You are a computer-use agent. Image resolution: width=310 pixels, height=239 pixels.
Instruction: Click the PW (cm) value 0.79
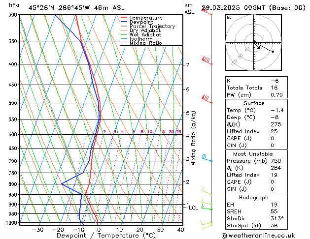coord(276,95)
